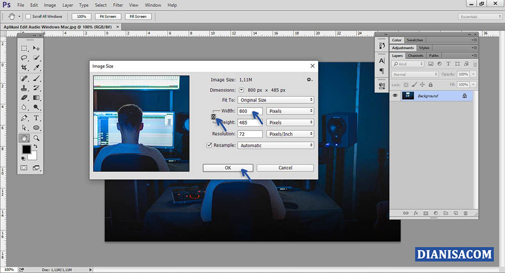The width and height of the screenshot is (505, 273).
Task: Select the Rectangular Marquee tool
Action: [24, 48]
